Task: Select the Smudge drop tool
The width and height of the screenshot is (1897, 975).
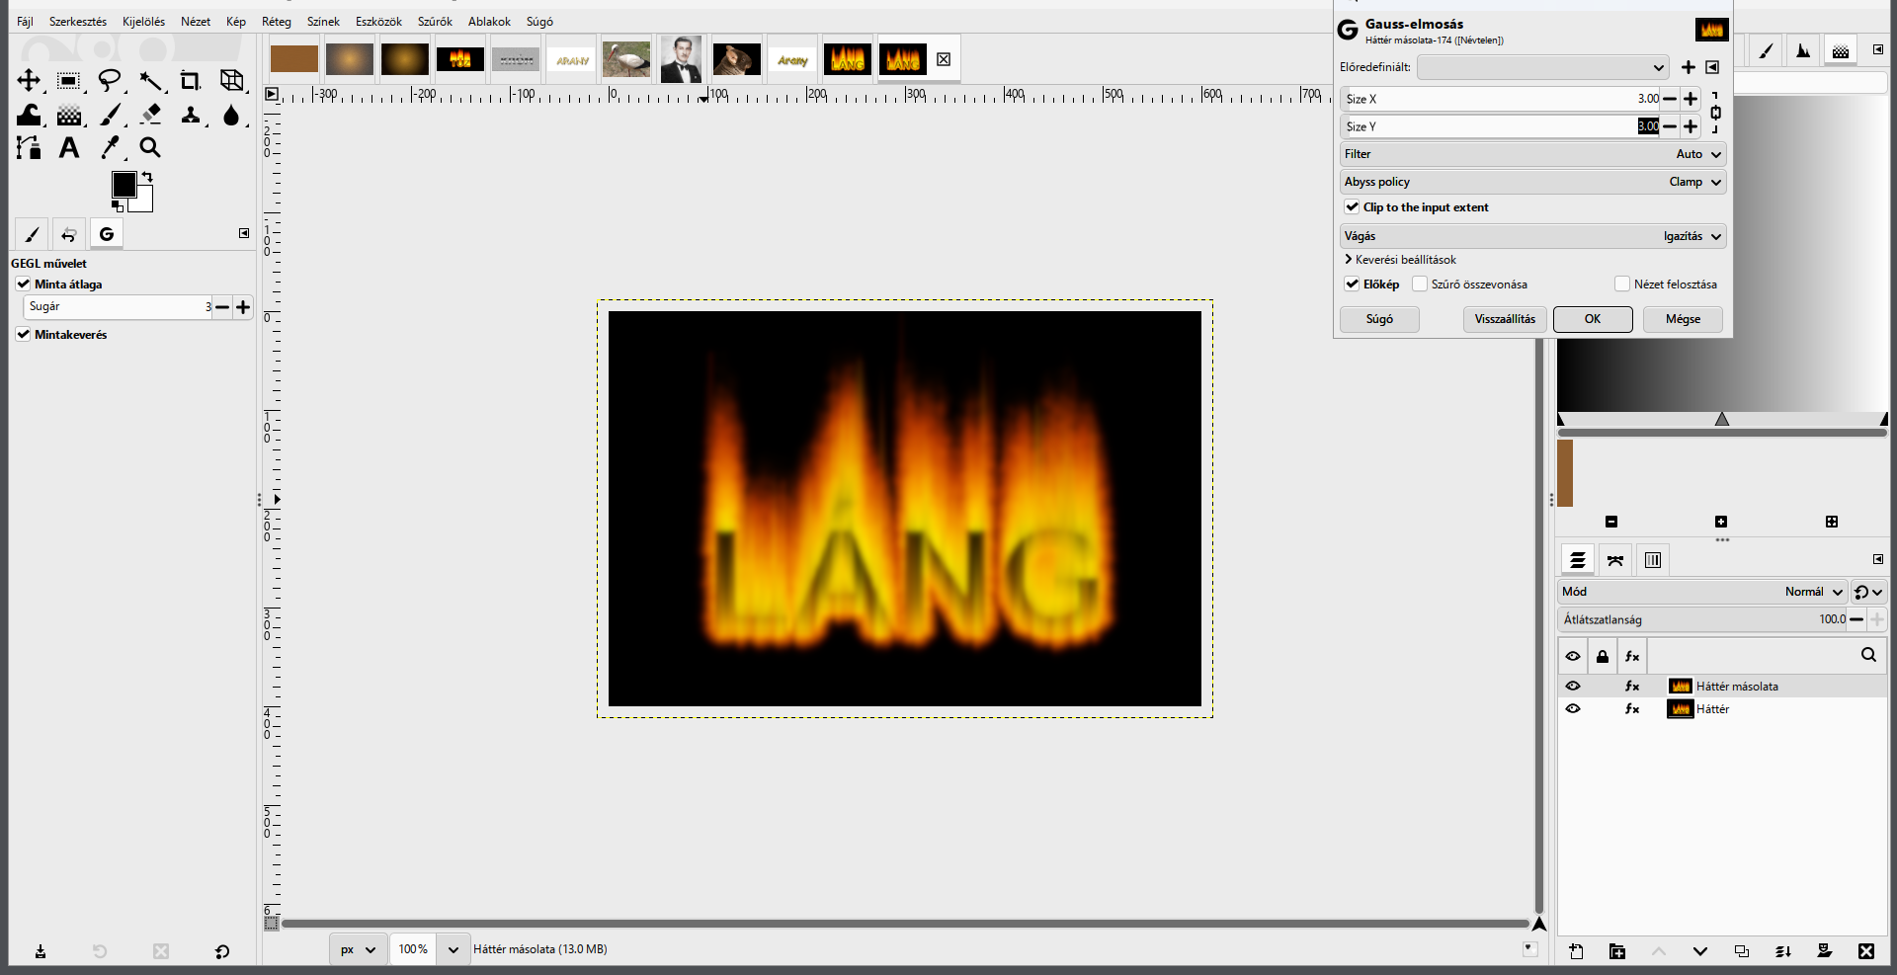Action: (x=231, y=115)
